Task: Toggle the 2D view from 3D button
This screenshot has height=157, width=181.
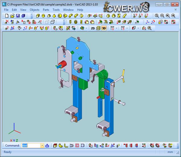Action: 98,28
